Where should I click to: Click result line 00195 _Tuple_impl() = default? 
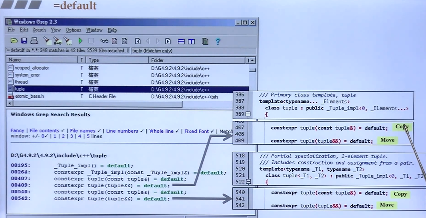click(x=72, y=165)
